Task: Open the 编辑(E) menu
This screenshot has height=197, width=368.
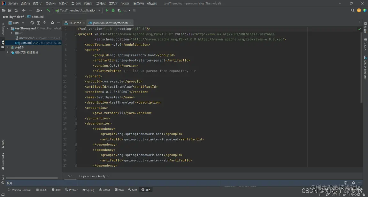Action: 25,4
